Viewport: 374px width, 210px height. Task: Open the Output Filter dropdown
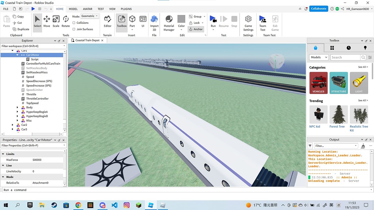point(336,146)
